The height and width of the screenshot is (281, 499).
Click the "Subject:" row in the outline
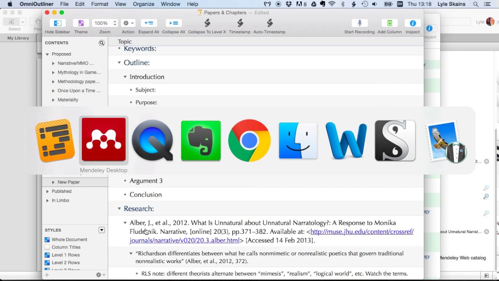[x=266, y=90]
